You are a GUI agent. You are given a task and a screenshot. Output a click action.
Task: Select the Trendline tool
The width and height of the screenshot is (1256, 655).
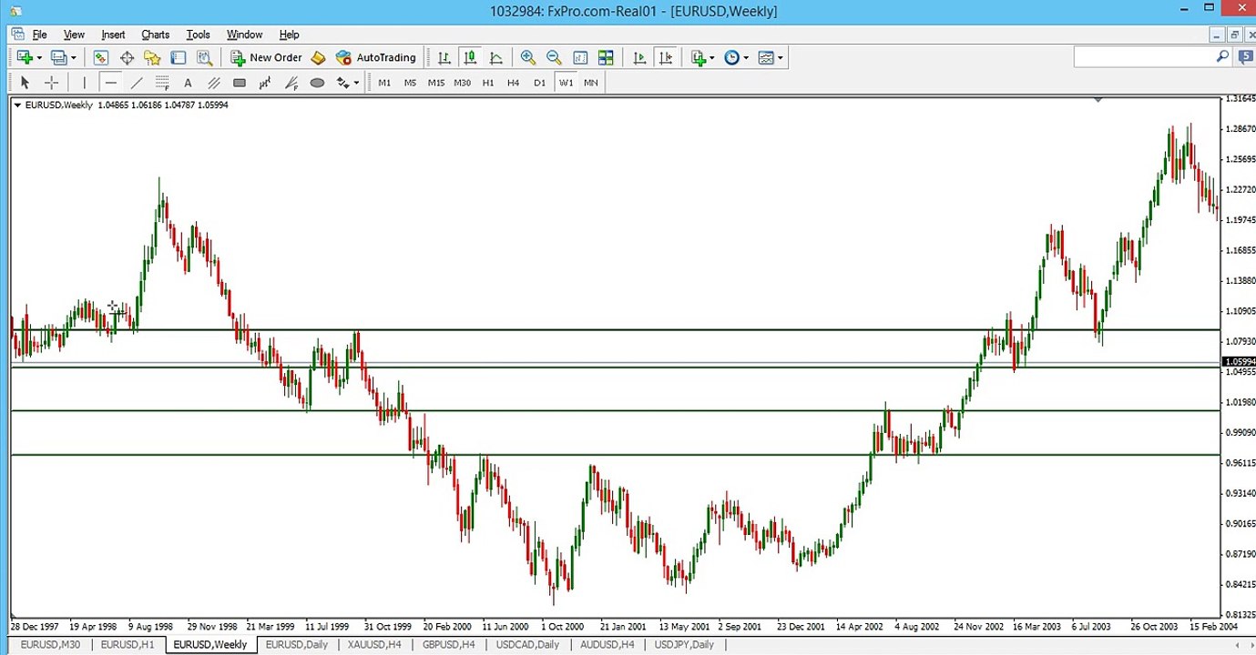click(137, 83)
